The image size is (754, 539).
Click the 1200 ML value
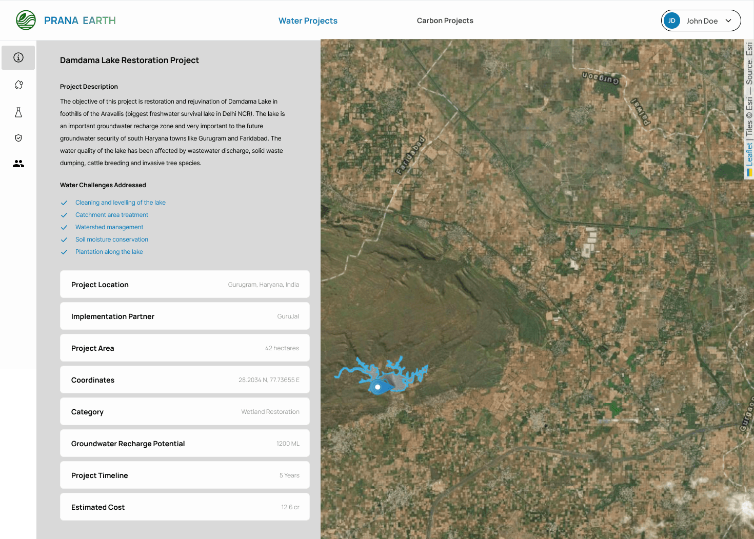[288, 444]
